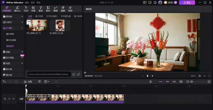
Task: Open 圖片生成器 in the sidebar
Action: pos(11,40)
